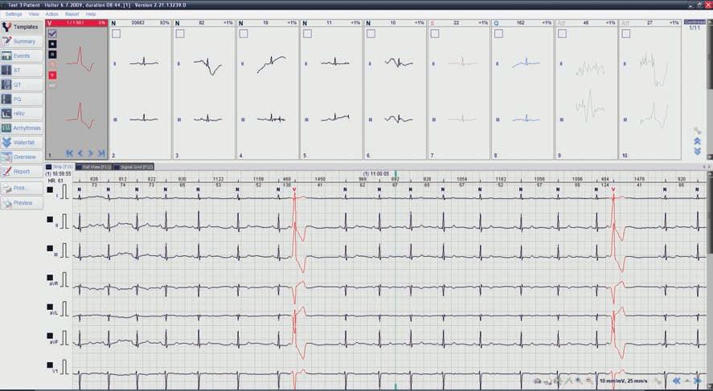
Task: Step ECG strip backward with double-left arrows
Action: [x=677, y=381]
